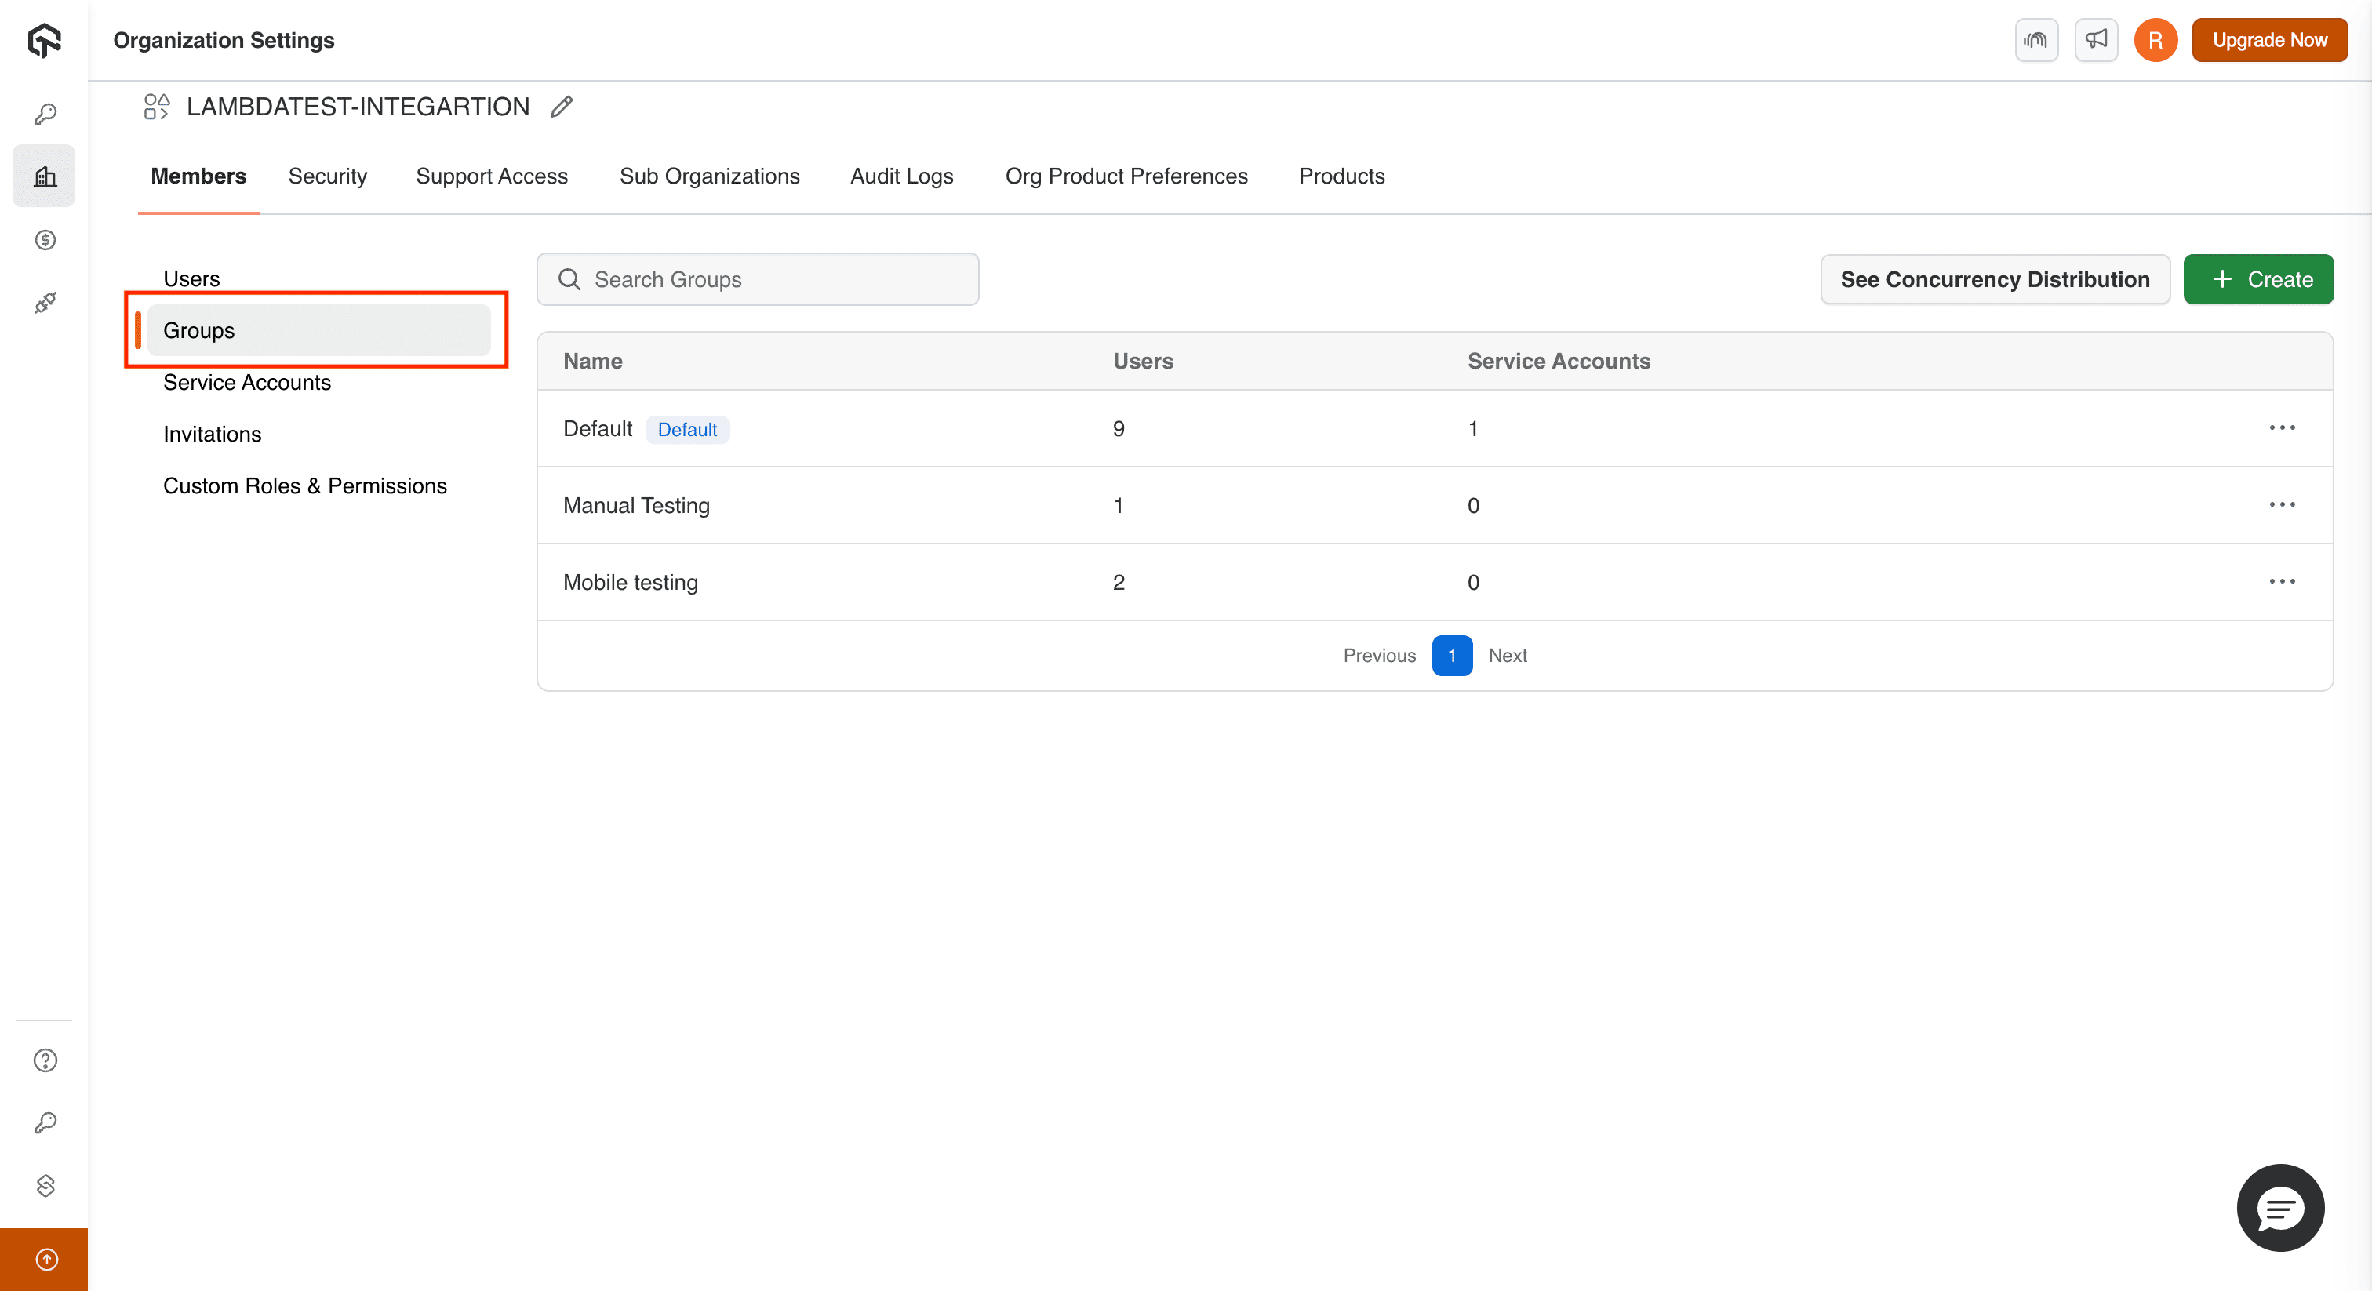Open Access Keys via the key icon
This screenshot has width=2372, height=1291.
click(x=44, y=112)
